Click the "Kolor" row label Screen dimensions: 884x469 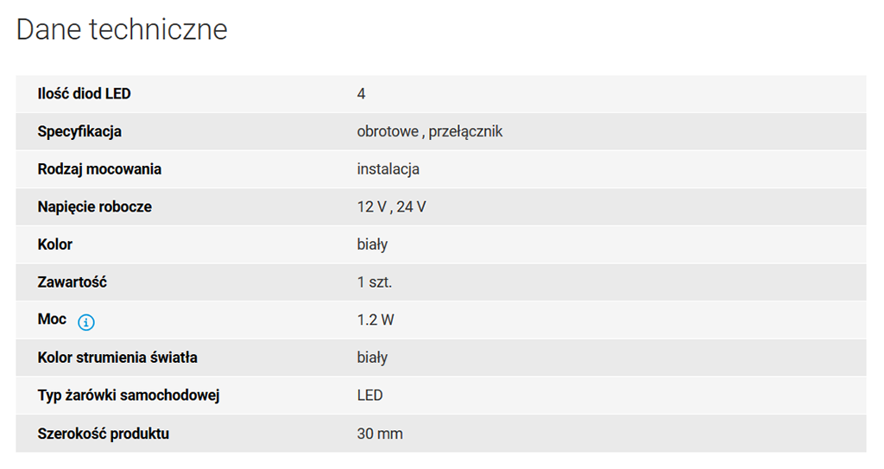click(55, 244)
